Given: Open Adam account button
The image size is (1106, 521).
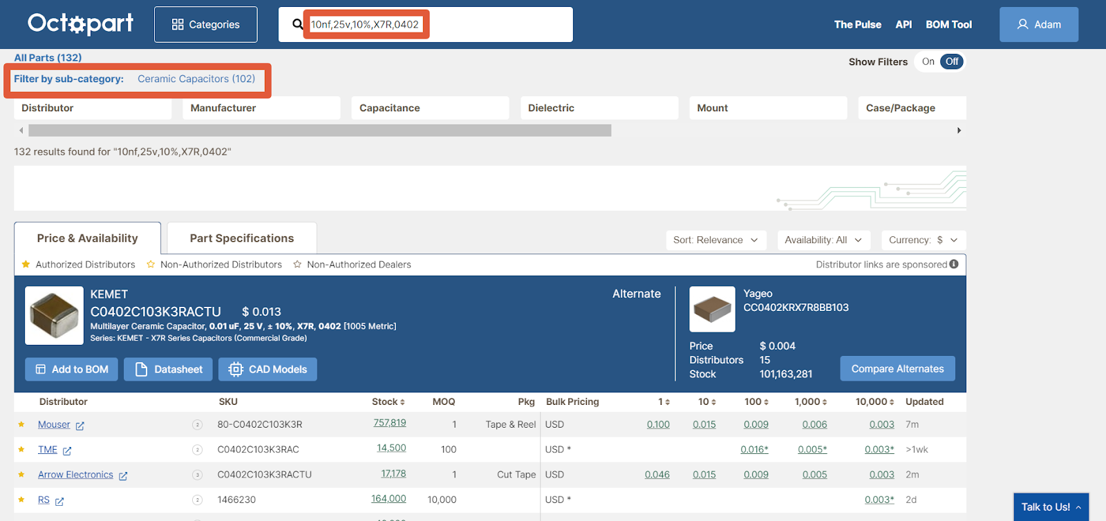Looking at the screenshot, I should pos(1039,24).
